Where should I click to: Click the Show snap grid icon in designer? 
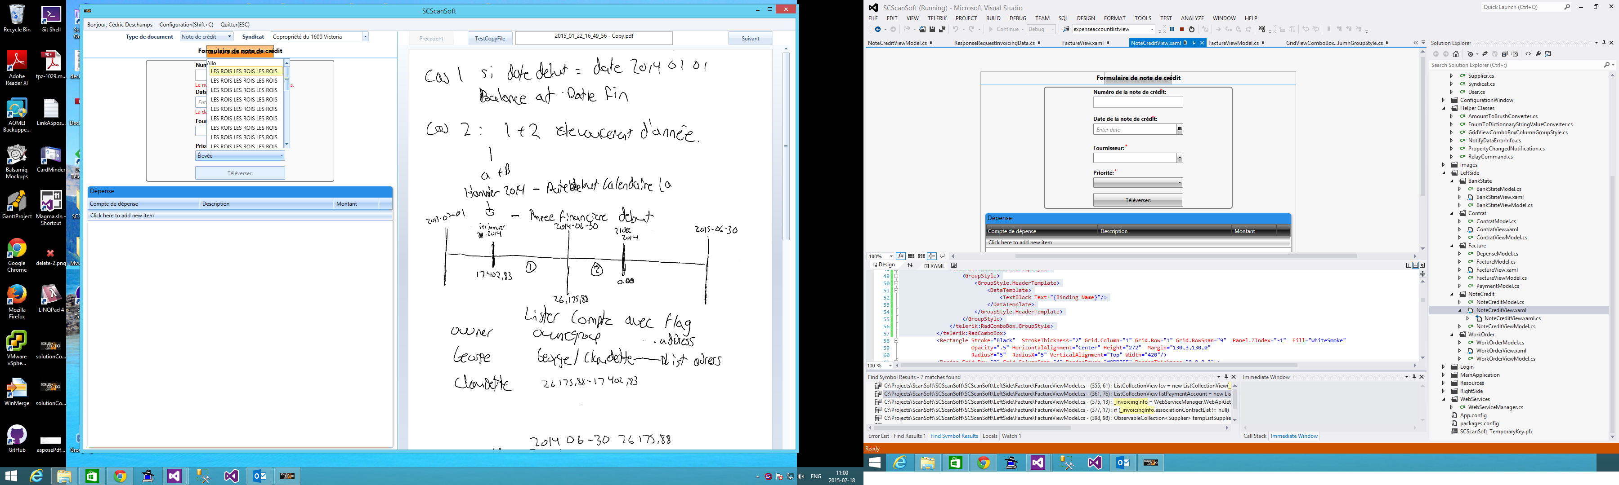(x=911, y=256)
